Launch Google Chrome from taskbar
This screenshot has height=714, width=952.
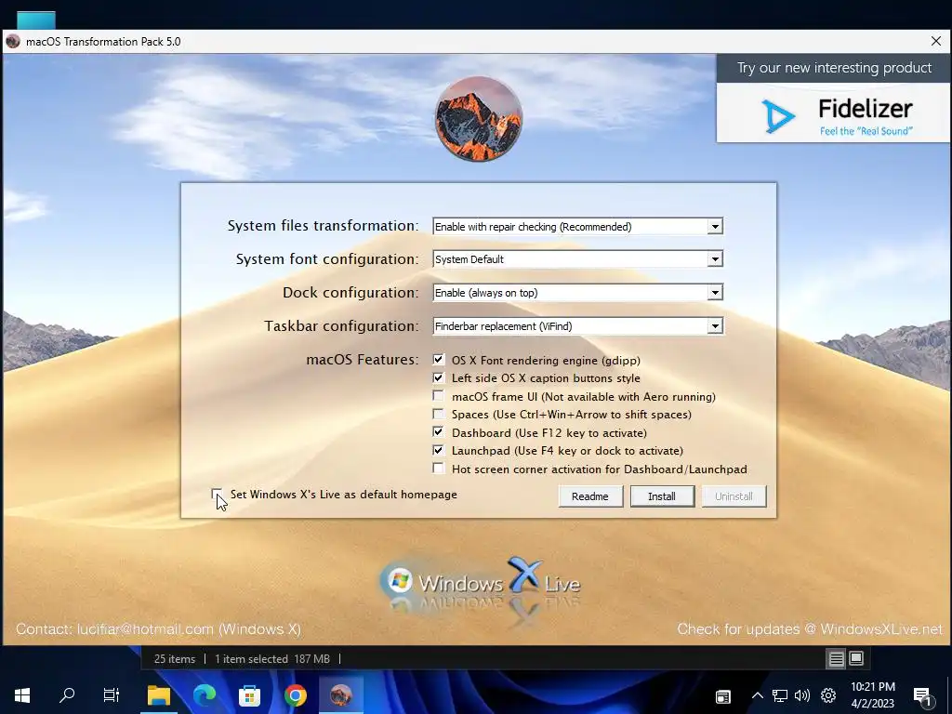pos(295,695)
